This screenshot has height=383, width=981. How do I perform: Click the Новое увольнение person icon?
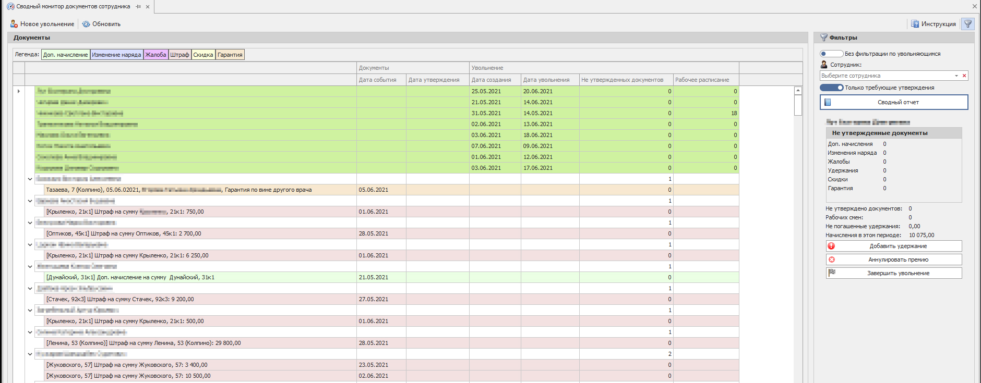(14, 24)
